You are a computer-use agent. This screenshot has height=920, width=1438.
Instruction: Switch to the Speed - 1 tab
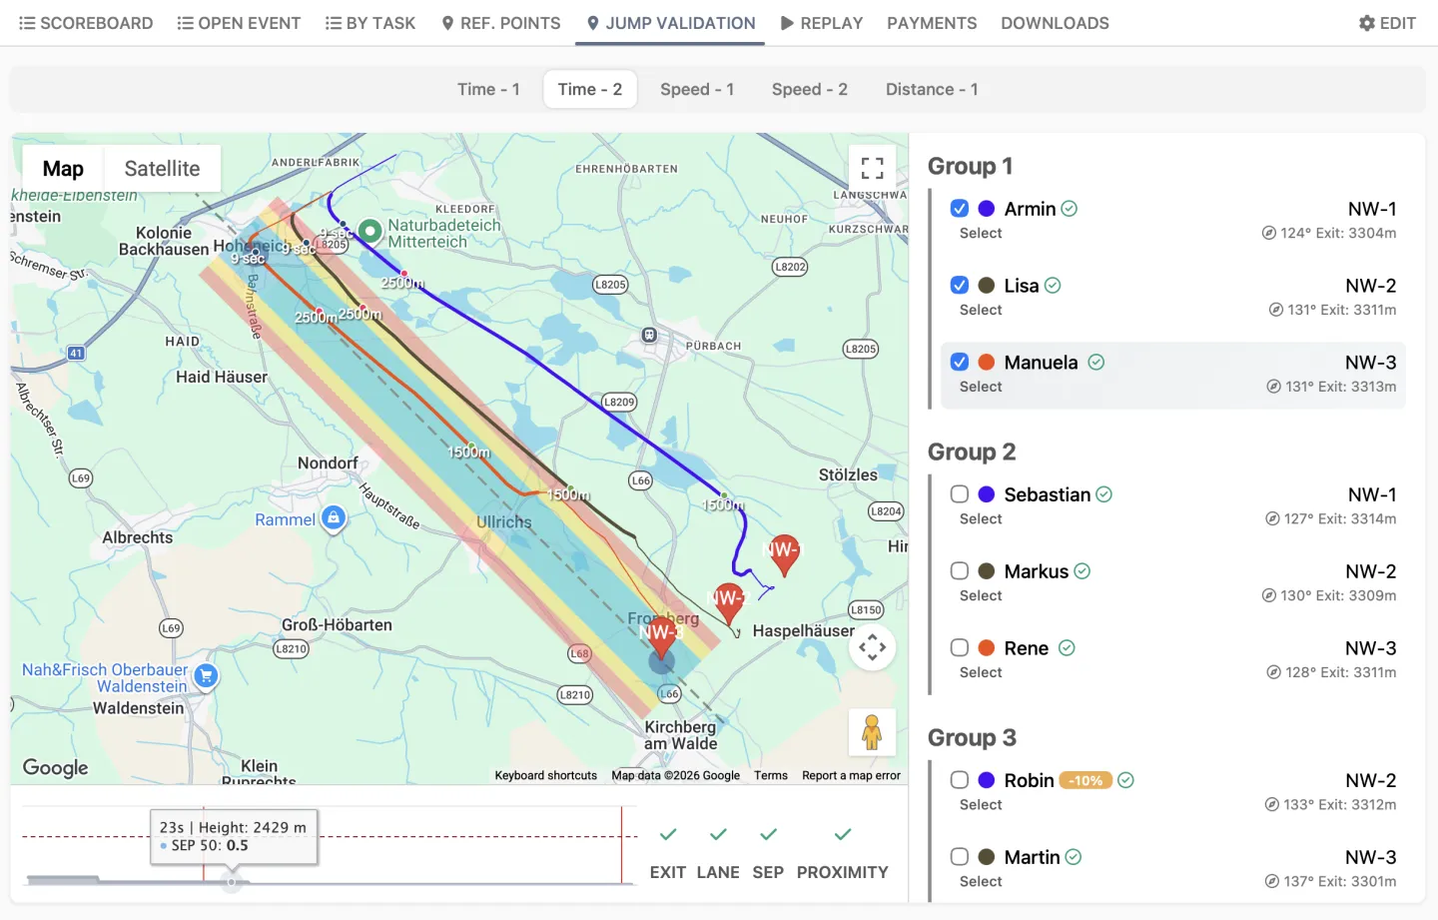[x=697, y=89]
